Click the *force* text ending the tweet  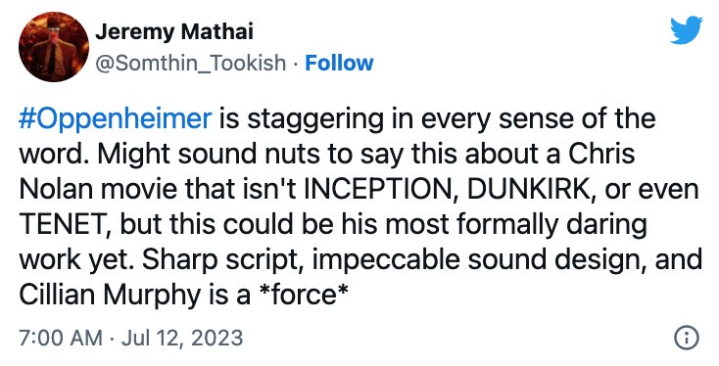(x=303, y=295)
